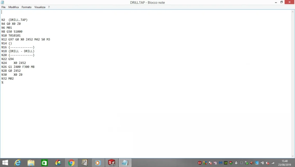Click the Windows Start button

click(5, 163)
